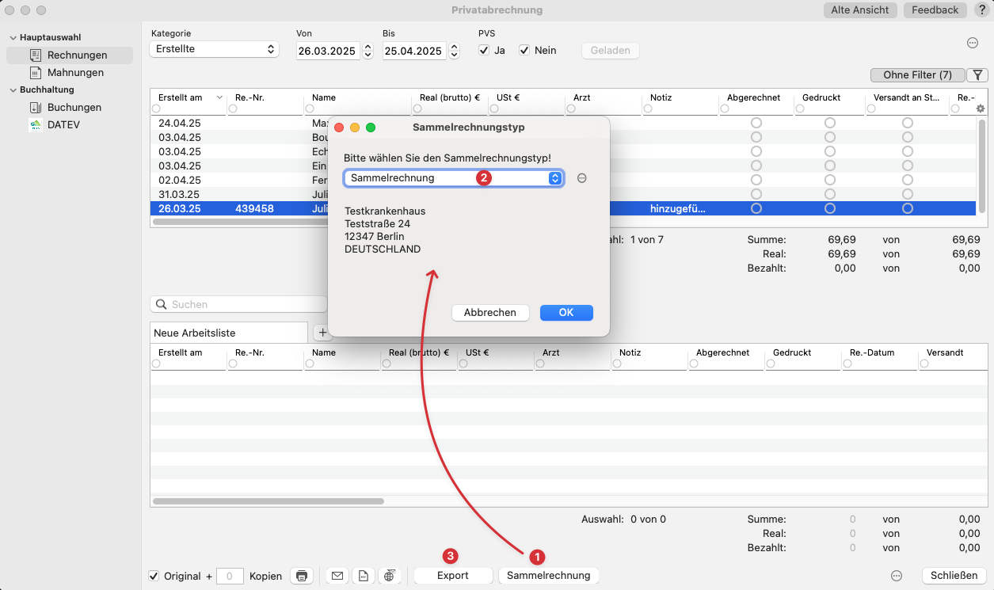
Task: Click the email envelope icon
Action: click(337, 576)
